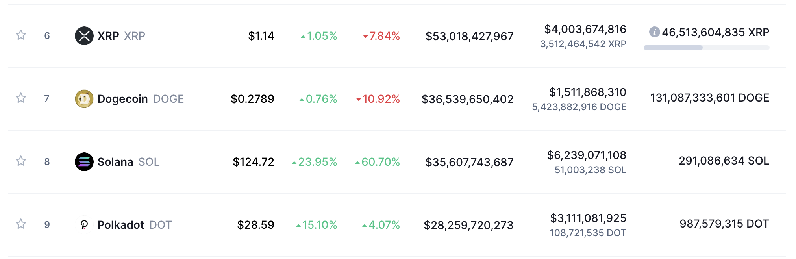
Task: Click the XRP circulating supply progress bar
Action: (706, 48)
